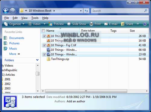Click the Documents favorite link icon
151x112 pixels.
coord(5,38)
